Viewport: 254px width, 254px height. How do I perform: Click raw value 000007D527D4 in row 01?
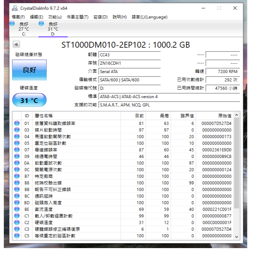(216, 124)
